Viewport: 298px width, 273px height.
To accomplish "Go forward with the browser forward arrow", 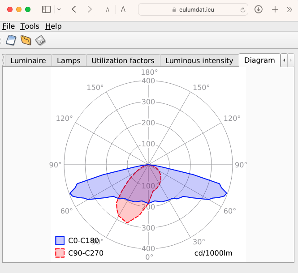I will pyautogui.click(x=90, y=9).
